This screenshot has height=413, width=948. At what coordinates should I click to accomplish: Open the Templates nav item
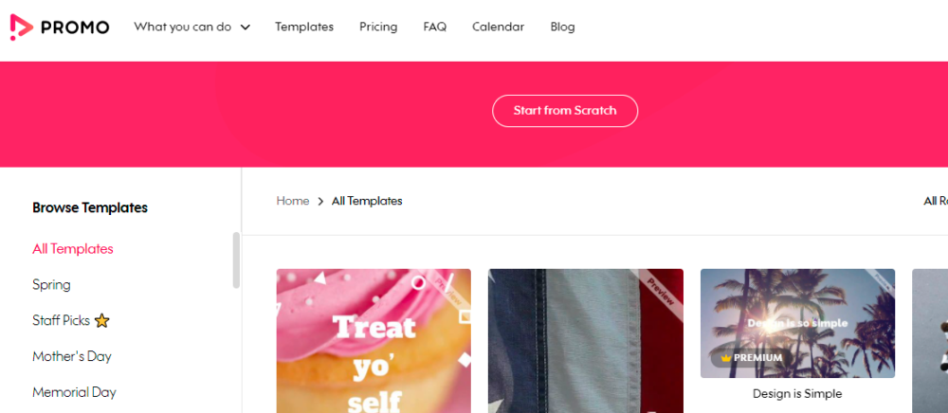(x=304, y=27)
